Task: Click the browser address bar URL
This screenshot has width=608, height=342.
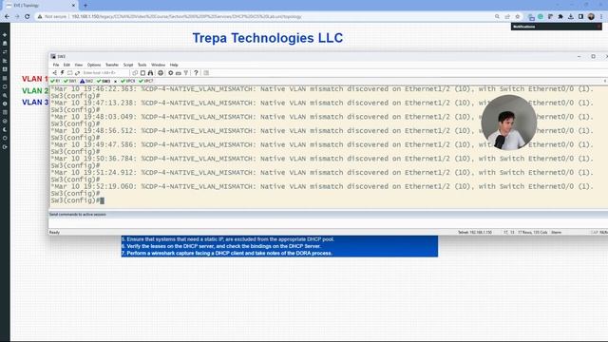Action: tap(186, 17)
